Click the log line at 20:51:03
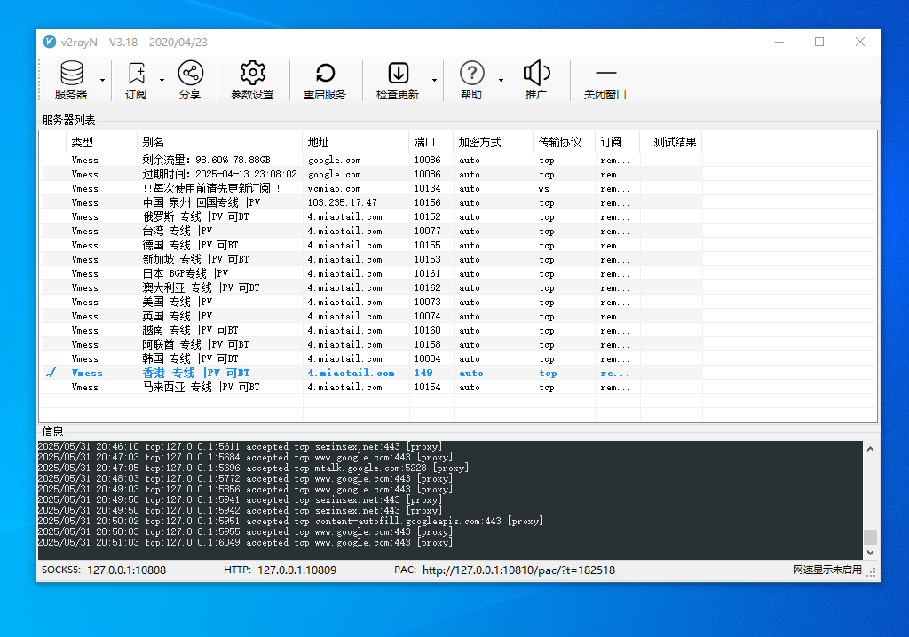 tap(245, 543)
